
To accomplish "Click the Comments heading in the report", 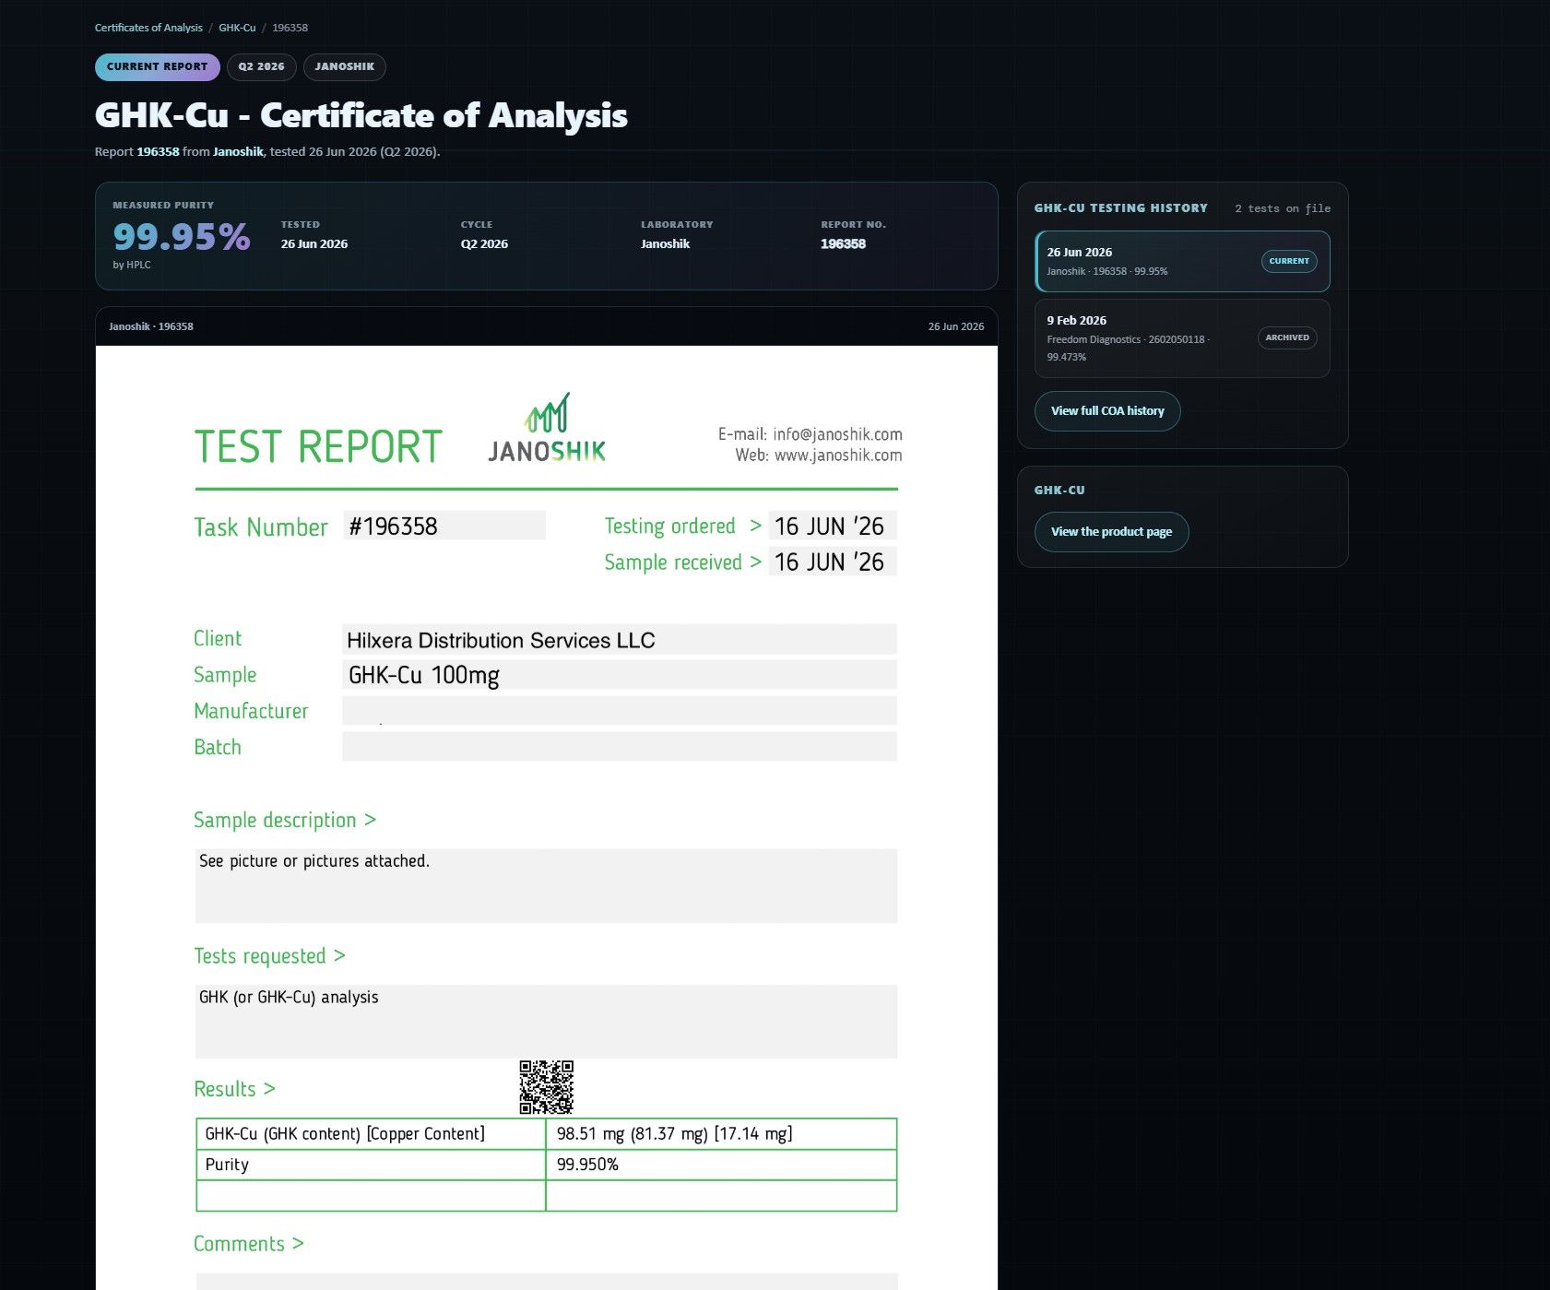I will (249, 1244).
